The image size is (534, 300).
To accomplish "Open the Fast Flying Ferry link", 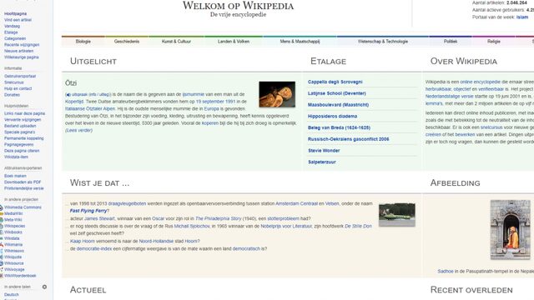I will (x=88, y=211).
